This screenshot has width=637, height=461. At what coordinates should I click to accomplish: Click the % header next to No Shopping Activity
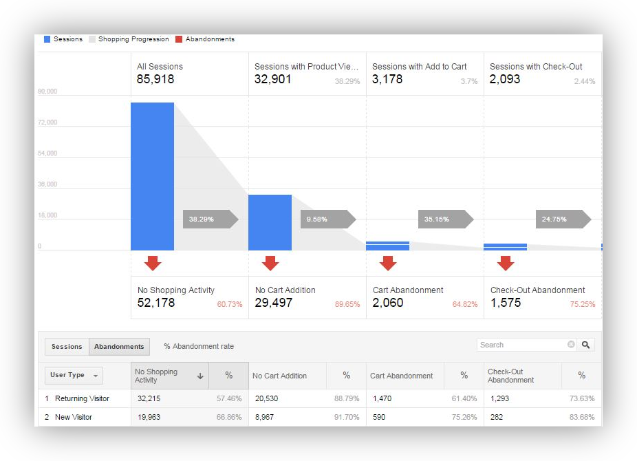228,376
